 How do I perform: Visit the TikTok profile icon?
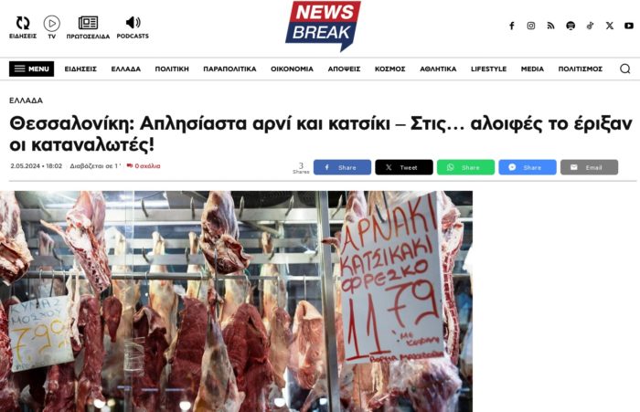click(x=590, y=26)
